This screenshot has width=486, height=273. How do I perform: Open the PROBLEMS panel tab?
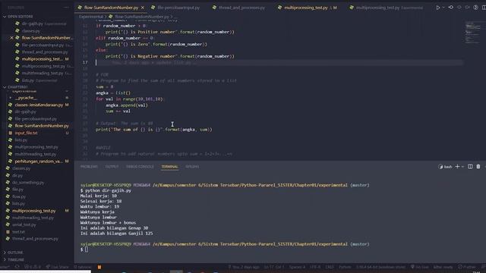click(89, 167)
